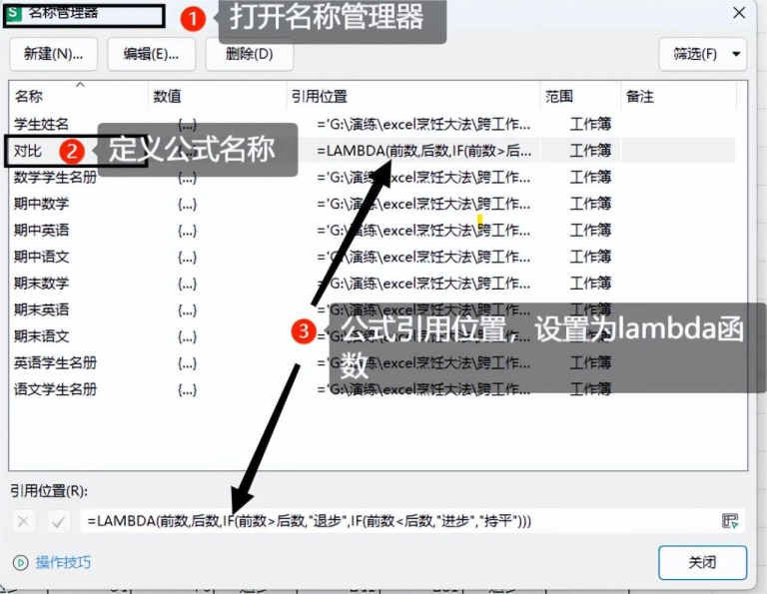This screenshot has width=767, height=594.
Task: Close the name manager with the top X
Action: [739, 13]
